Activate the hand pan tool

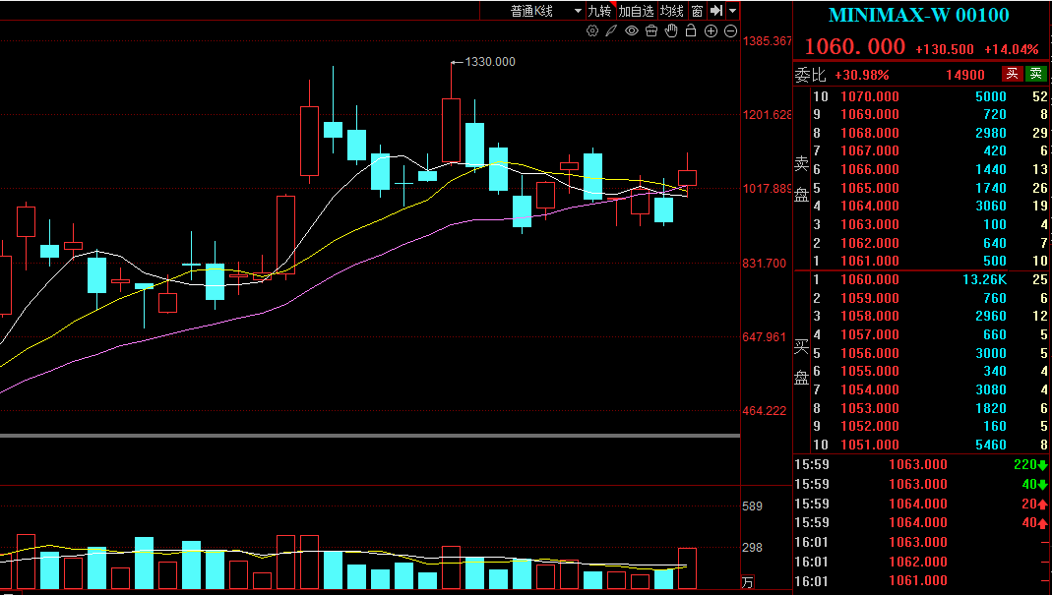(671, 31)
